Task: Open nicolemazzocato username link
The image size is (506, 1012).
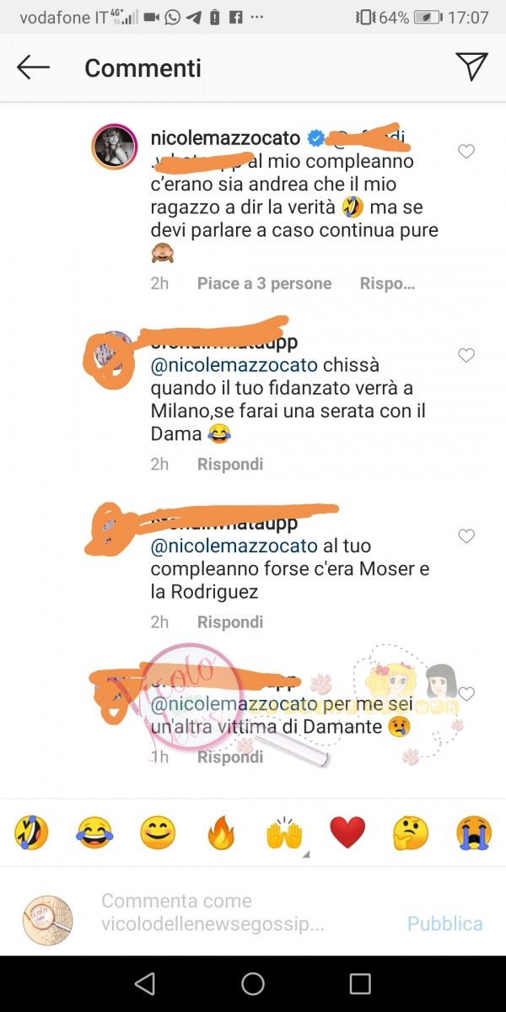Action: tap(226, 137)
